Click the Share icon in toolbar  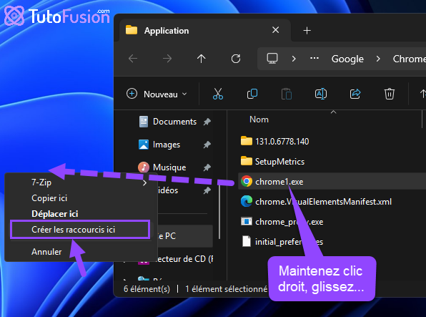click(x=355, y=94)
